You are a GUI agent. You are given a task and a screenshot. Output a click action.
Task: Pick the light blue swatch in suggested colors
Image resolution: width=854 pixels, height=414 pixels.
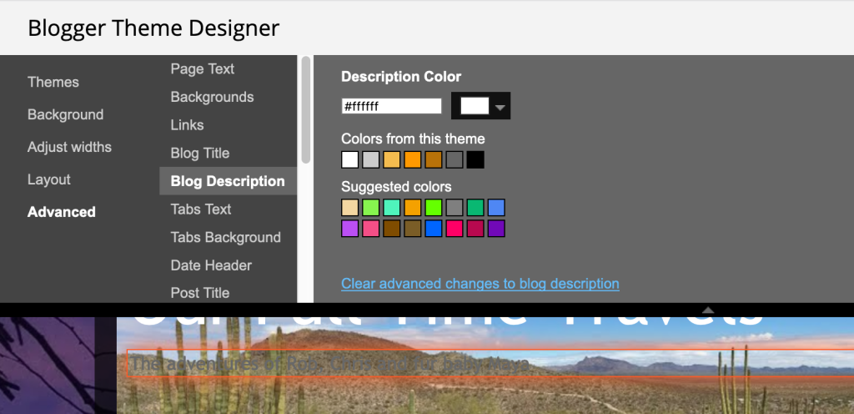[x=496, y=208]
